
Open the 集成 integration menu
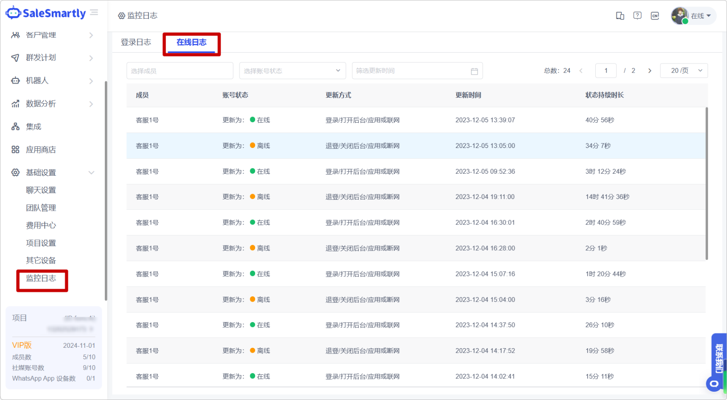coord(33,127)
